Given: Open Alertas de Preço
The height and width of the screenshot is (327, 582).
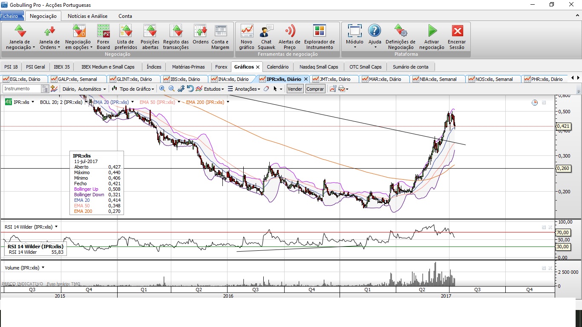Looking at the screenshot, I should (289, 37).
